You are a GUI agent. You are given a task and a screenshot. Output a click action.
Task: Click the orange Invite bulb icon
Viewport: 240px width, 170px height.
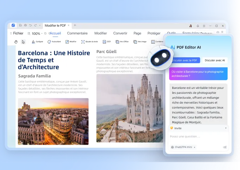(172, 128)
